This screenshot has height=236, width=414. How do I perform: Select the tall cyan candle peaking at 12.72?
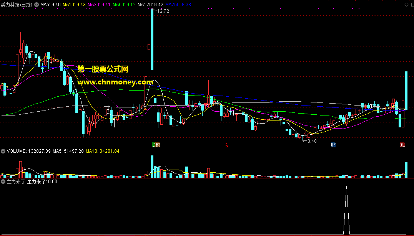[x=152, y=40]
